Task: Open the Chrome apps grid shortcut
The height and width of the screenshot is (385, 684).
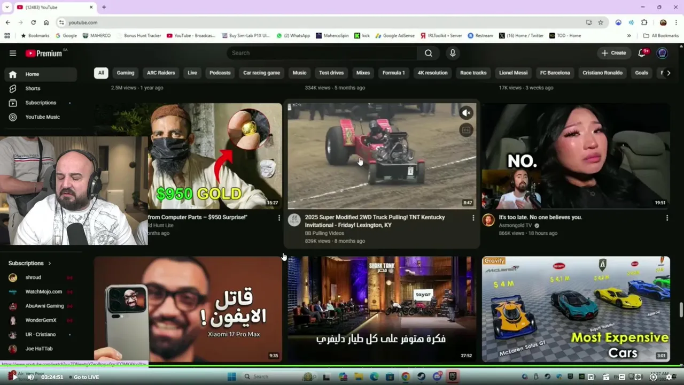Action: coord(7,36)
